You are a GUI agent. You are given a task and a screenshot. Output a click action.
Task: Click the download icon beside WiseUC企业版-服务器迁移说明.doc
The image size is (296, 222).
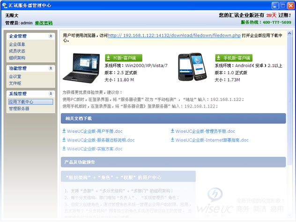(64, 139)
